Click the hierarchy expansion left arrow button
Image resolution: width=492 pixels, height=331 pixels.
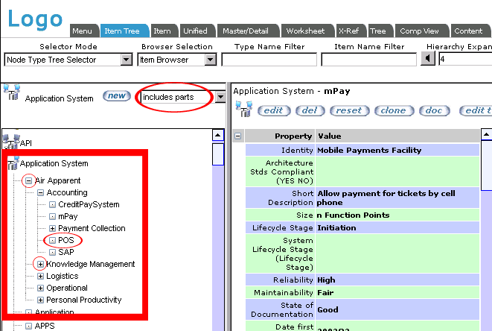coord(428,60)
